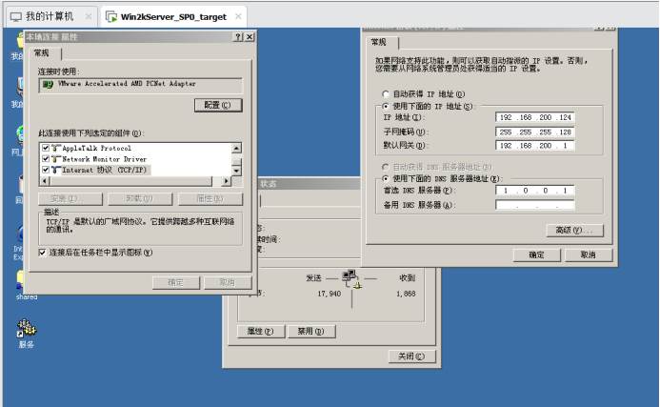This screenshot has width=660, height=407.
Task: Toggle the Network Monitor Driver checkbox
Action: tap(46, 159)
